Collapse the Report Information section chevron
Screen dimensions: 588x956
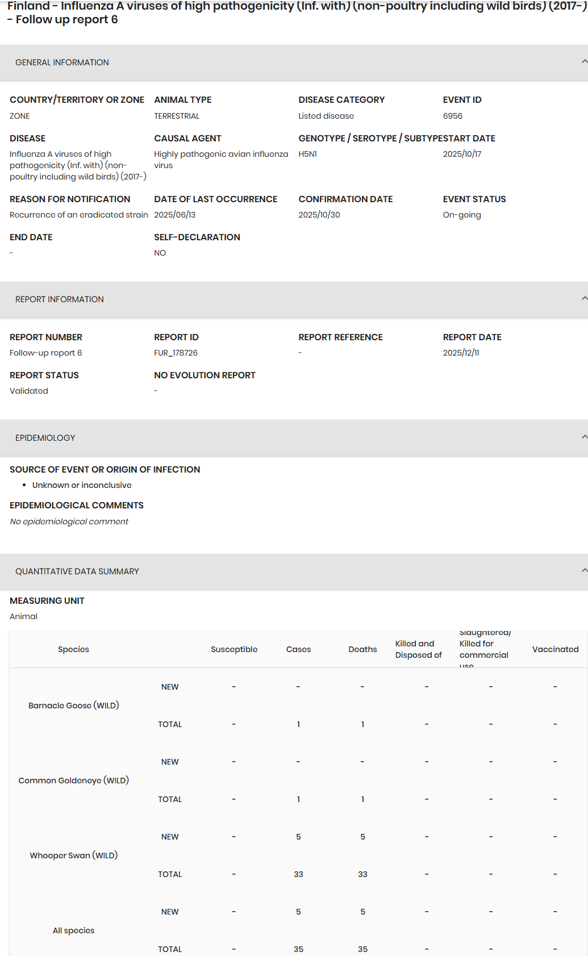click(x=584, y=299)
